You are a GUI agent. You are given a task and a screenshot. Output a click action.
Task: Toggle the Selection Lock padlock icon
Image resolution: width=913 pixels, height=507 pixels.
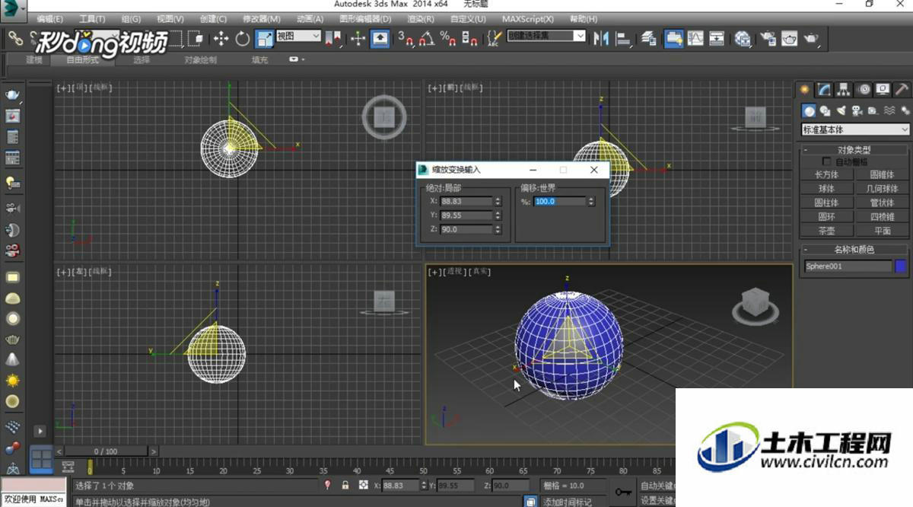[x=345, y=485]
